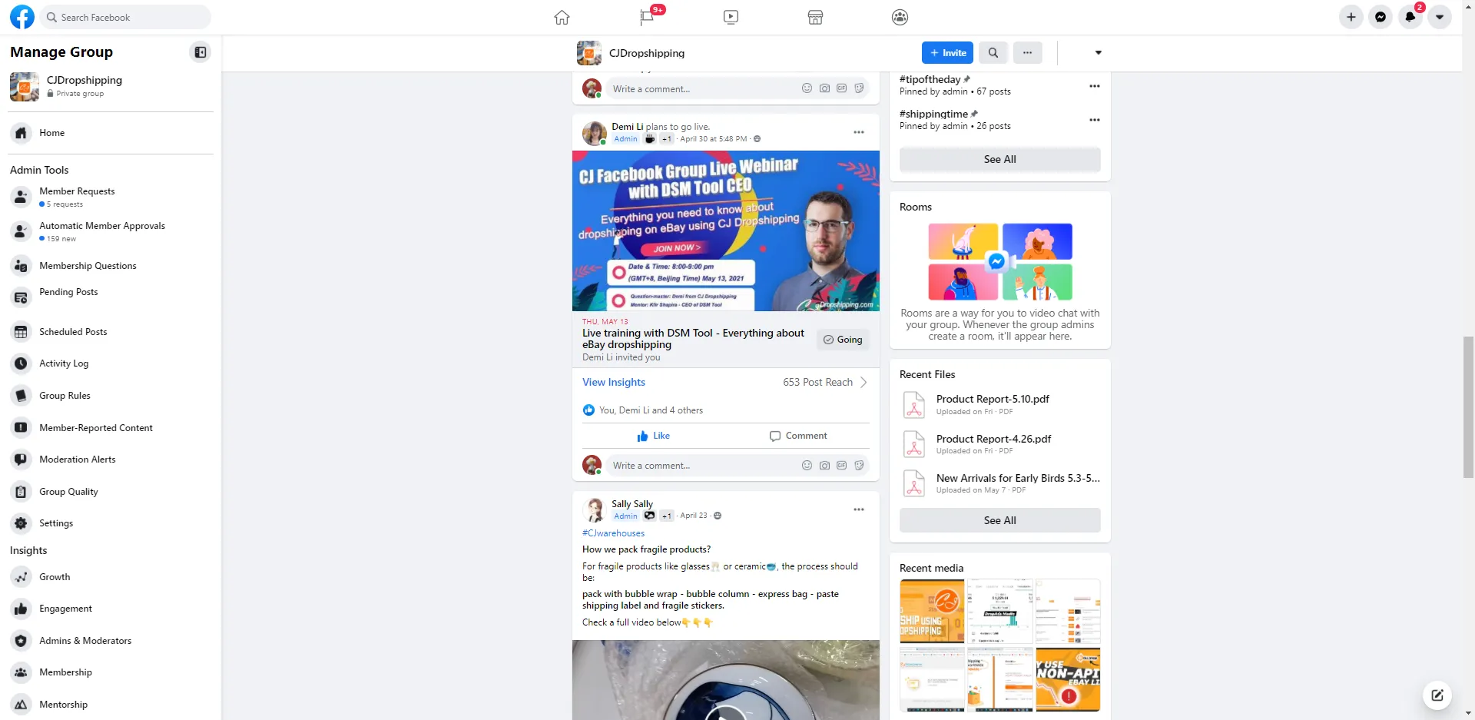Open Messenger from the top bar
Screen dimensions: 1475x720
1381,17
